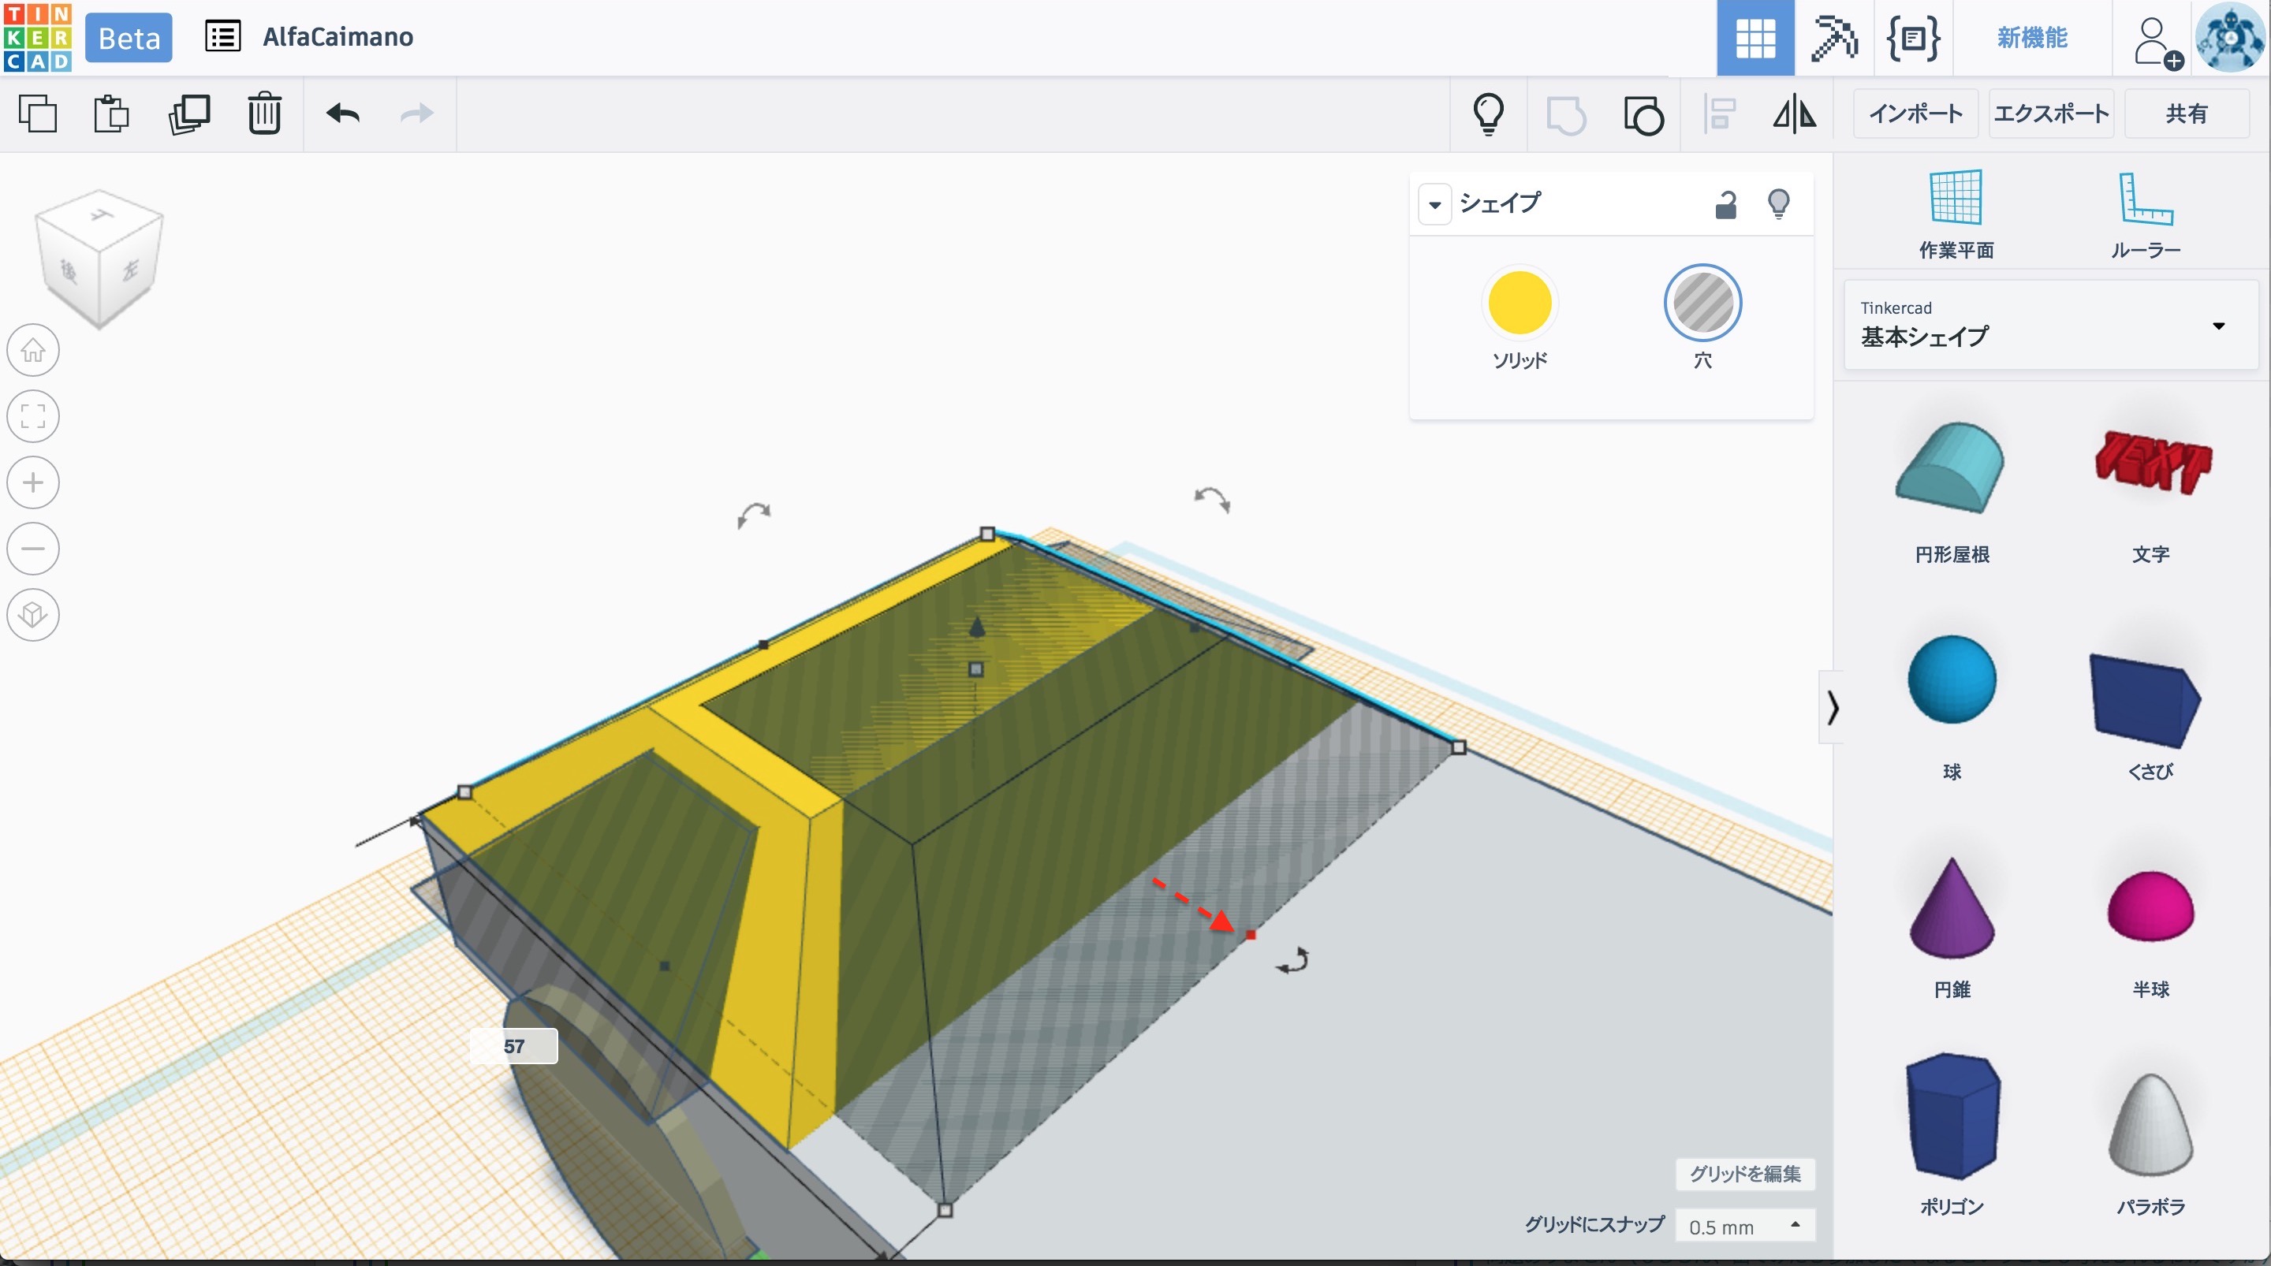Toggle lock editing on shape panel

click(1725, 204)
